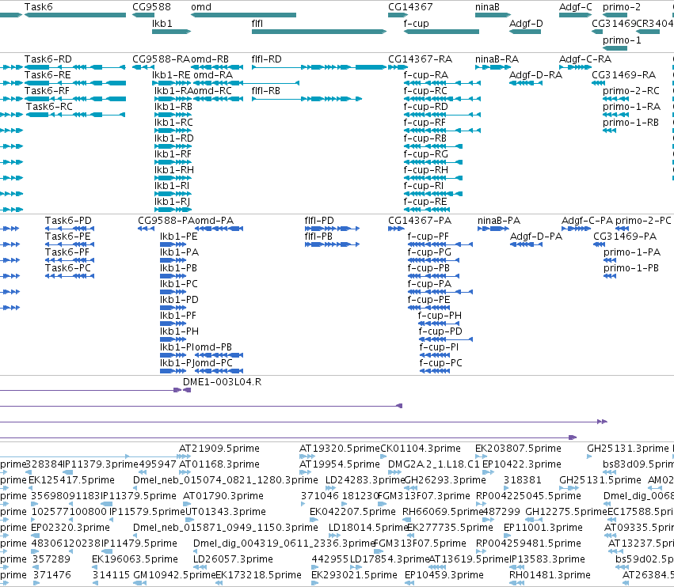Image resolution: width=674 pixels, height=587 pixels.
Task: Select protein CG31469-PA
Action: (600, 244)
